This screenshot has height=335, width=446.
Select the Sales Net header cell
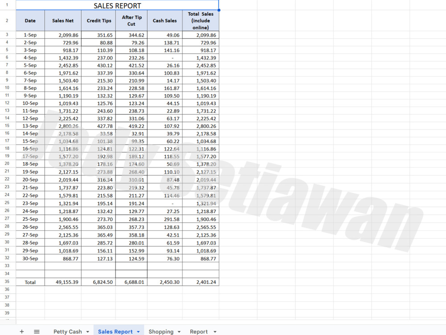(x=63, y=21)
